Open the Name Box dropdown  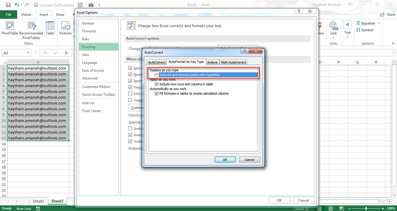coord(28,53)
